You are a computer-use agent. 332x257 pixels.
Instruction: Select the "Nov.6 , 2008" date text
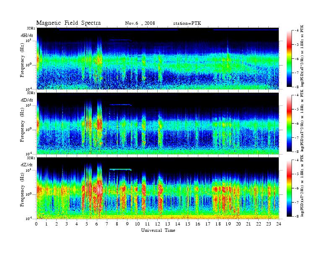click(x=140, y=23)
